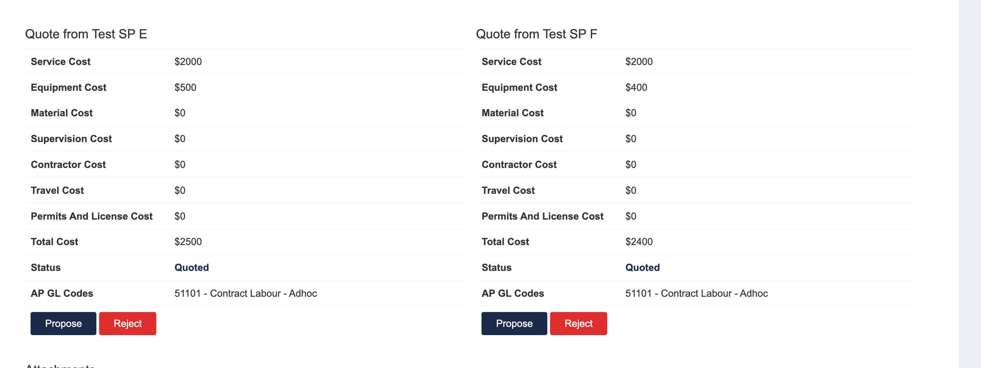The image size is (981, 368).
Task: Reject the quote from Test SP F
Action: (x=579, y=323)
